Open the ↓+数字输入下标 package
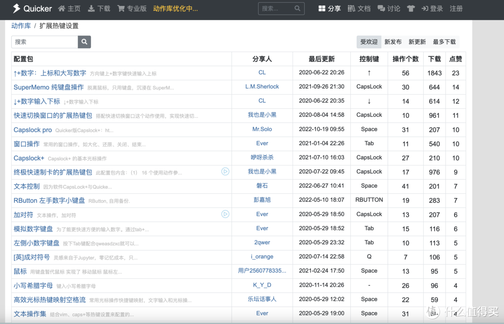This screenshot has width=504, height=324. 37,102
